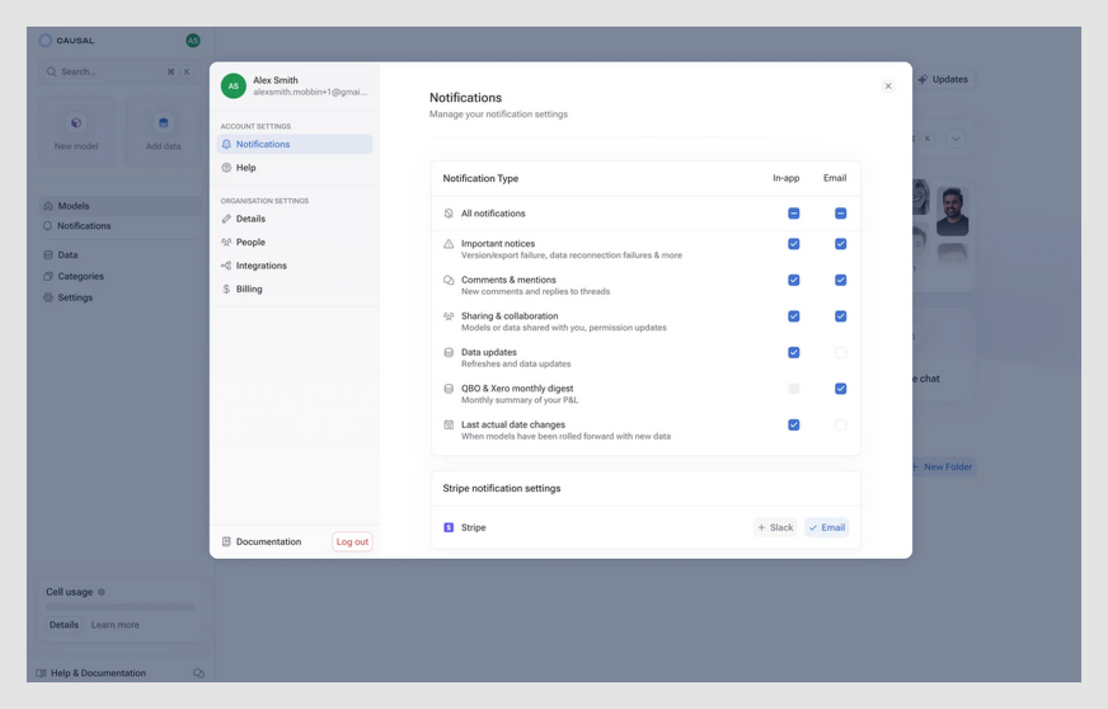Click the AS avatar in settings panel

click(x=233, y=86)
